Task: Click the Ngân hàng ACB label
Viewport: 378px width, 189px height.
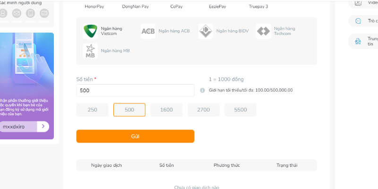Action: 174,31
